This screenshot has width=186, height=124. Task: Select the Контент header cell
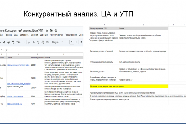[64, 58]
